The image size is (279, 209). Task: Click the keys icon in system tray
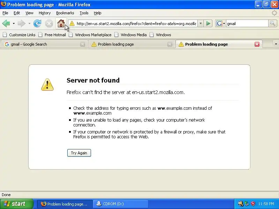(240, 204)
